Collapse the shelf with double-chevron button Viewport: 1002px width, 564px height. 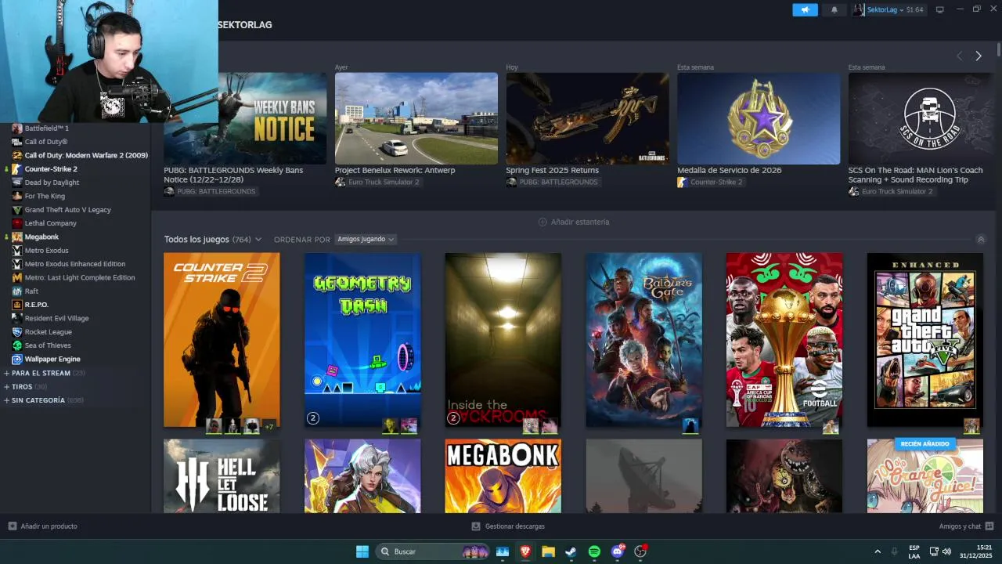coord(980,240)
